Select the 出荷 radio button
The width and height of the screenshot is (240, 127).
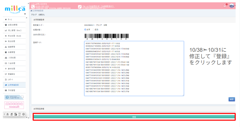coord(85,30)
